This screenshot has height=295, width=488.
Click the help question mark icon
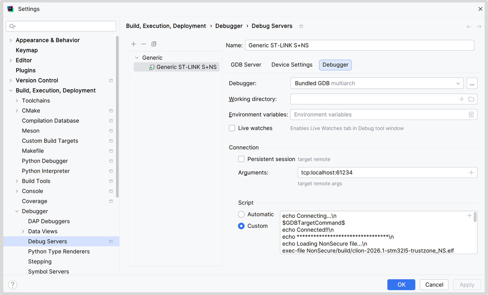(12, 285)
